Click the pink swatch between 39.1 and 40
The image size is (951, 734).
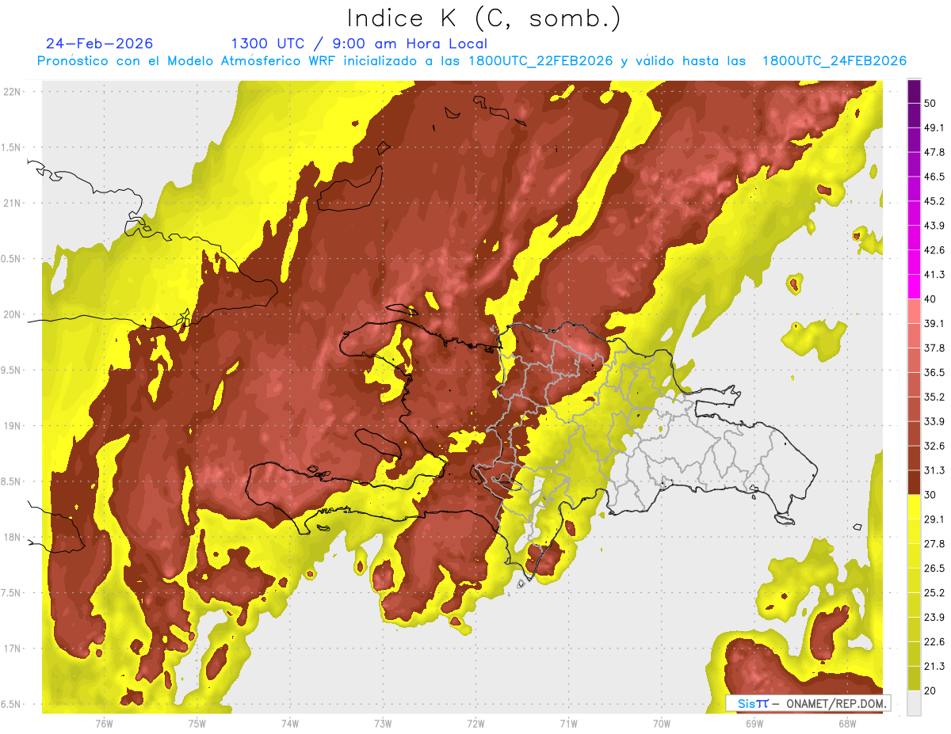(x=915, y=311)
